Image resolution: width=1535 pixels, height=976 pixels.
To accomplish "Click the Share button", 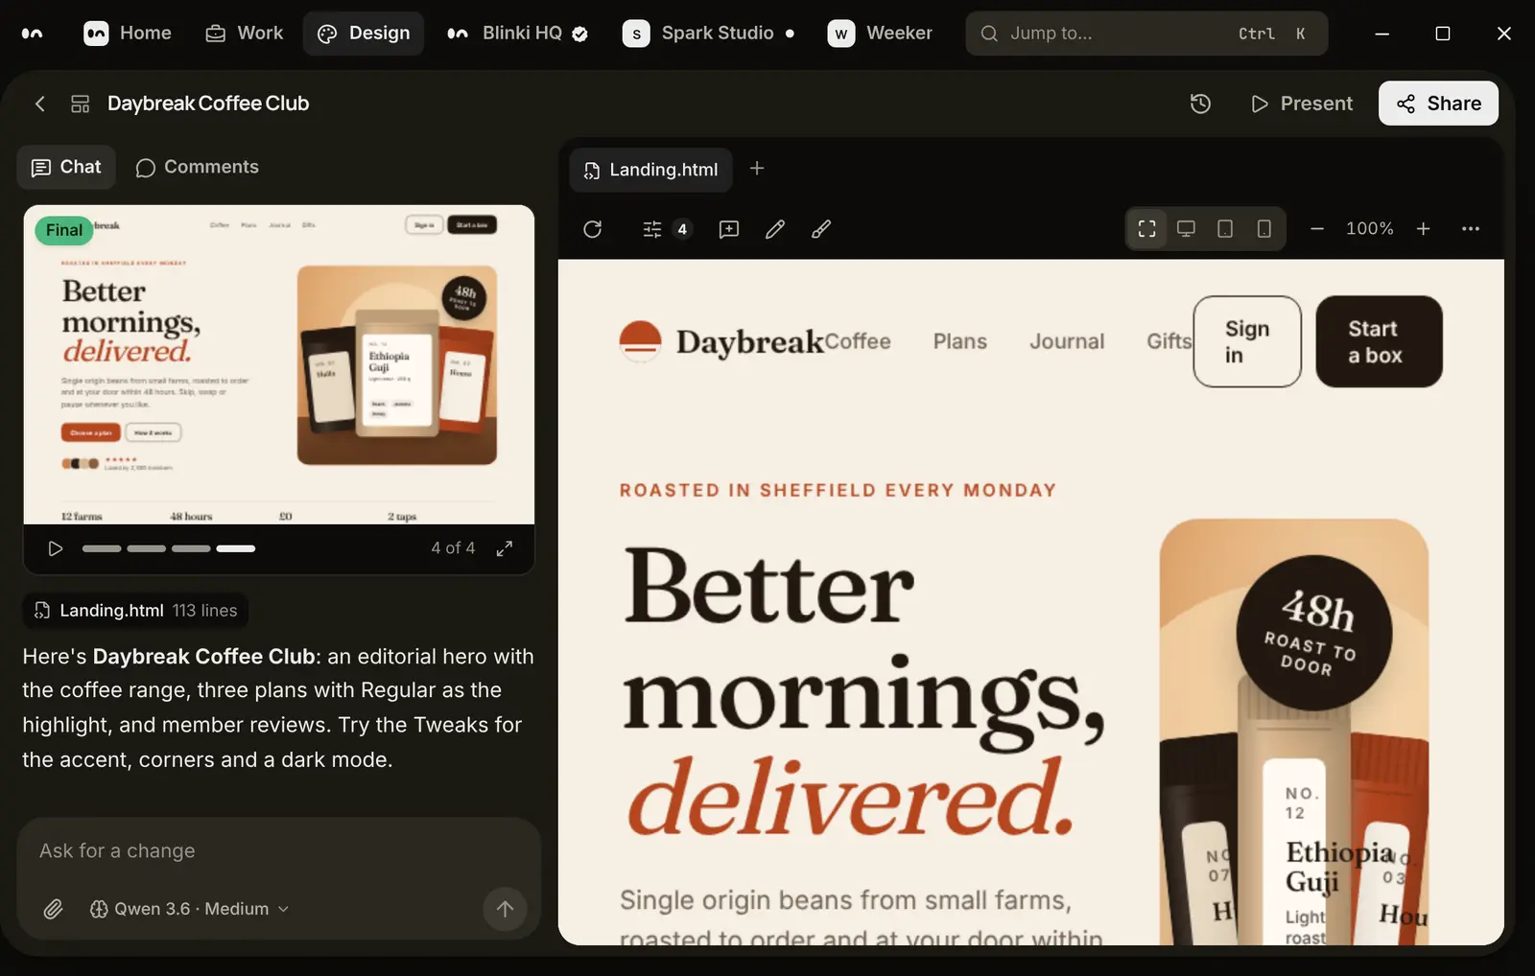I will point(1439,104).
